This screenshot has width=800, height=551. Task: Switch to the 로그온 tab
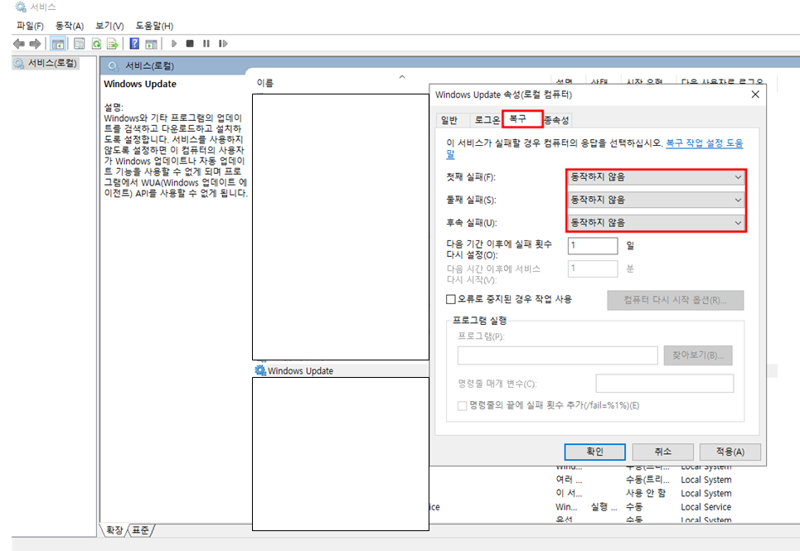[x=487, y=120]
